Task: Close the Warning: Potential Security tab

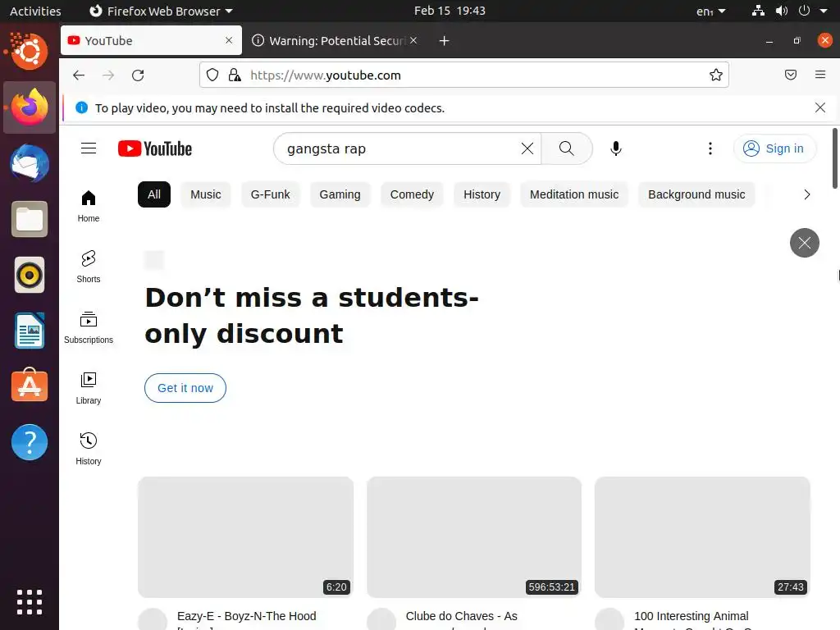Action: [413, 41]
